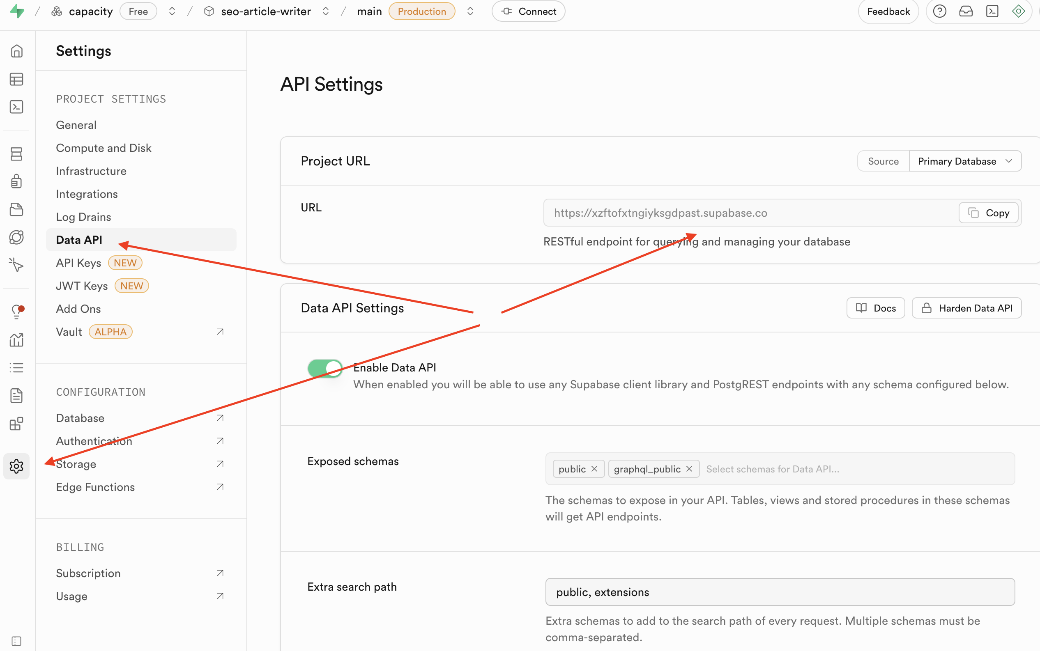Open the Advisors lightbulb sidebar icon

point(16,312)
